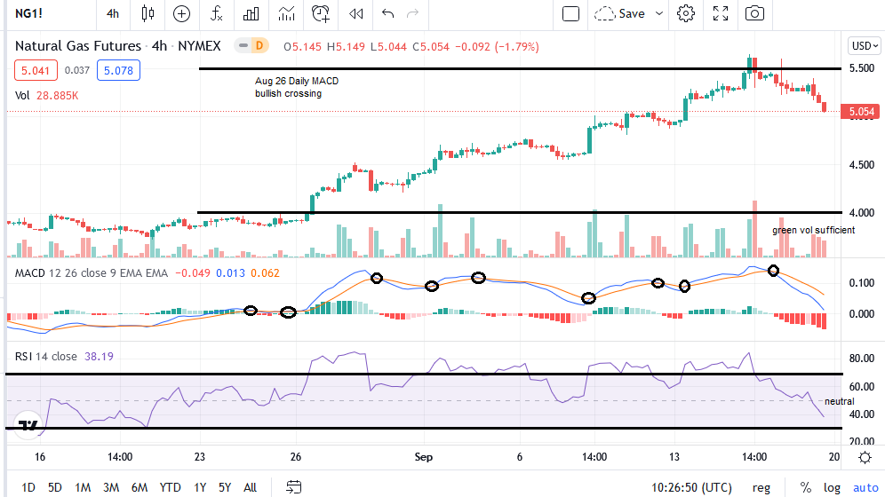
Task: Toggle percent scale mode
Action: click(x=805, y=487)
